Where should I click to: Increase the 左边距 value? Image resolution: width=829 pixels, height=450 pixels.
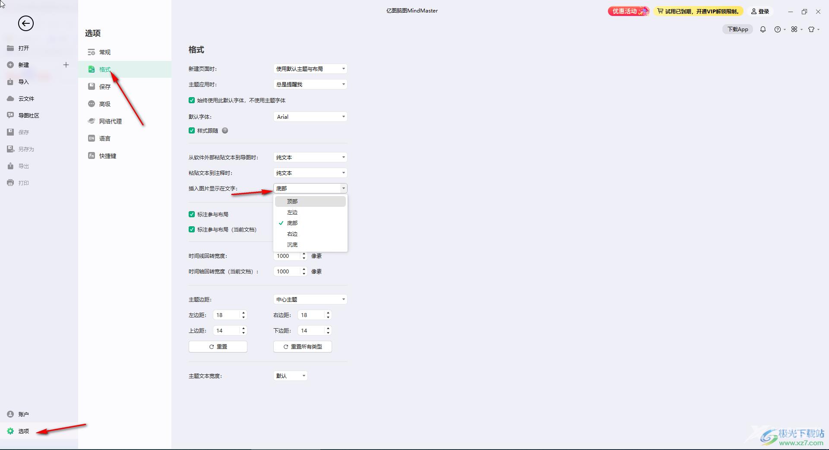(x=244, y=313)
